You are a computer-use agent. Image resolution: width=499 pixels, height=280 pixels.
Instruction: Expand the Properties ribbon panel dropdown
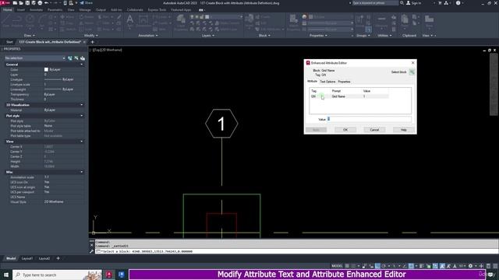(x=319, y=36)
